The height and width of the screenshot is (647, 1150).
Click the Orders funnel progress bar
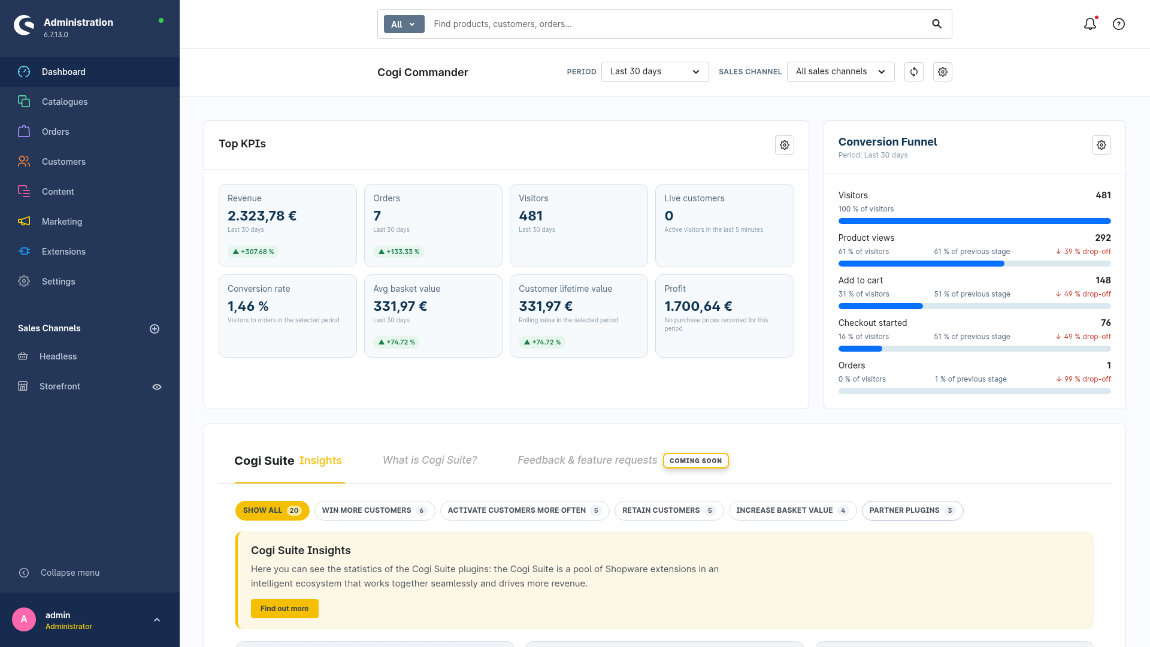[975, 391]
